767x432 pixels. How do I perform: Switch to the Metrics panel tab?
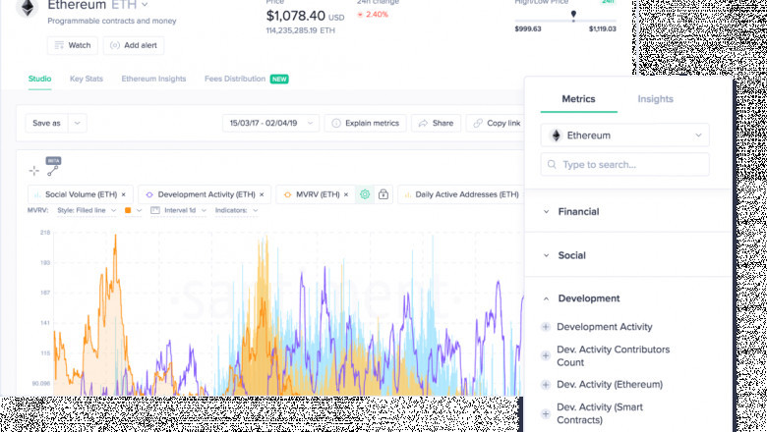tap(578, 99)
